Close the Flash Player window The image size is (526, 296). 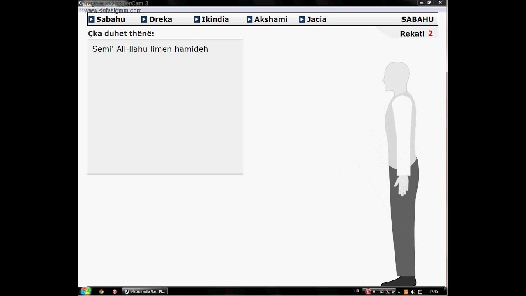(440, 2)
